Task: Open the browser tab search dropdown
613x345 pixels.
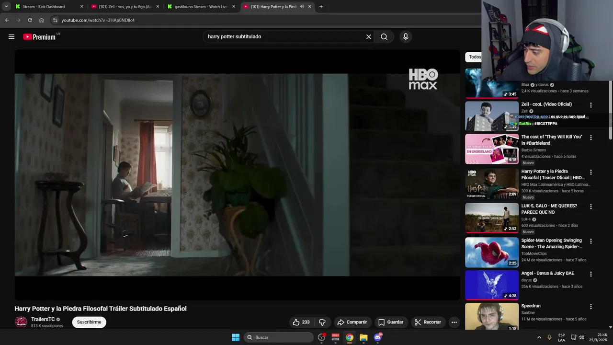Action: (x=6, y=6)
